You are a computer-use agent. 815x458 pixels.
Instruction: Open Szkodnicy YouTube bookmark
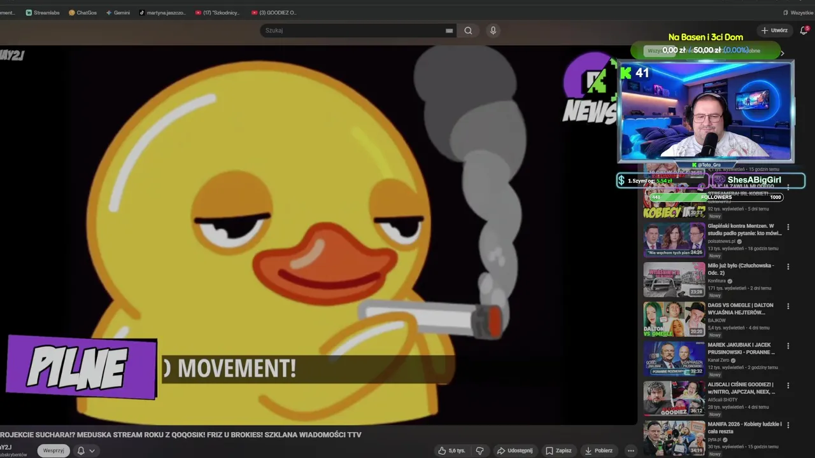218,13
